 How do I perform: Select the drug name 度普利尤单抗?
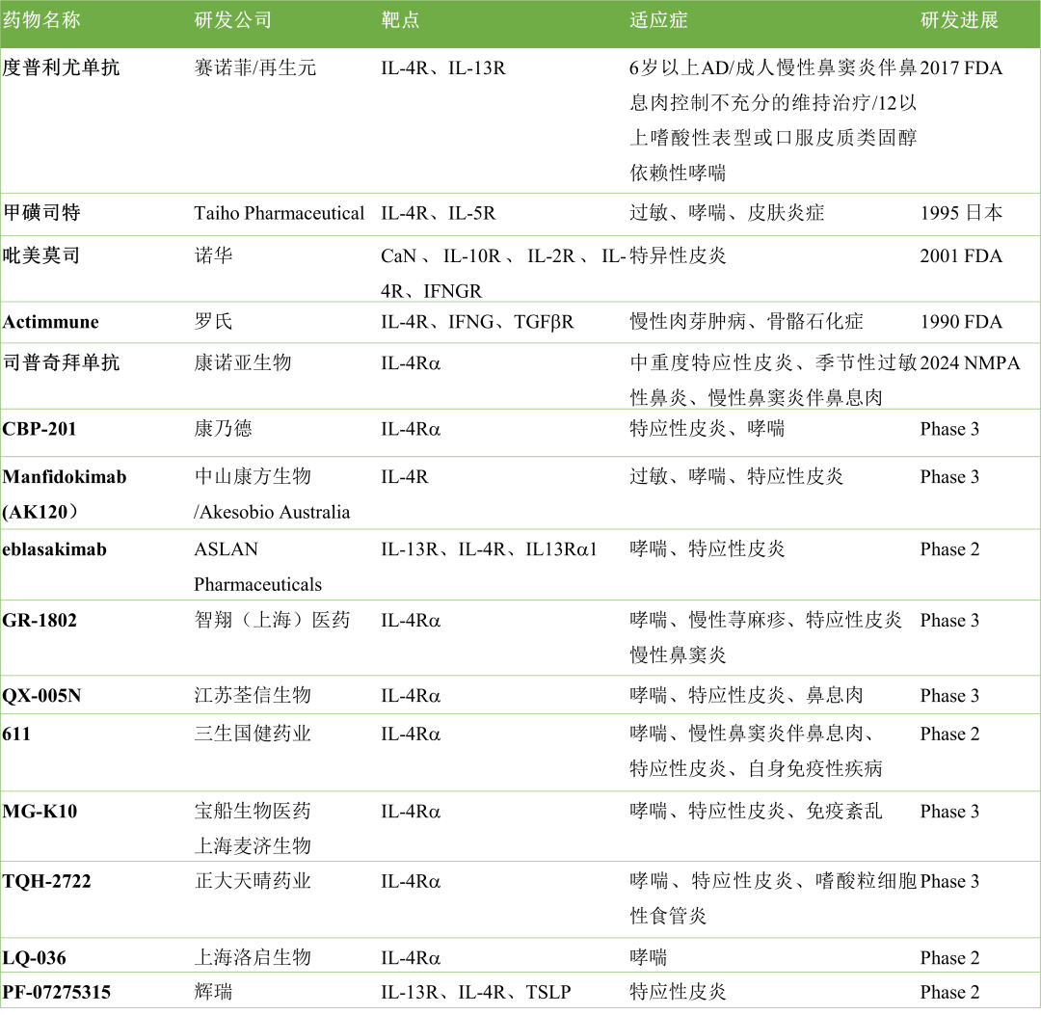pyautogui.click(x=61, y=67)
